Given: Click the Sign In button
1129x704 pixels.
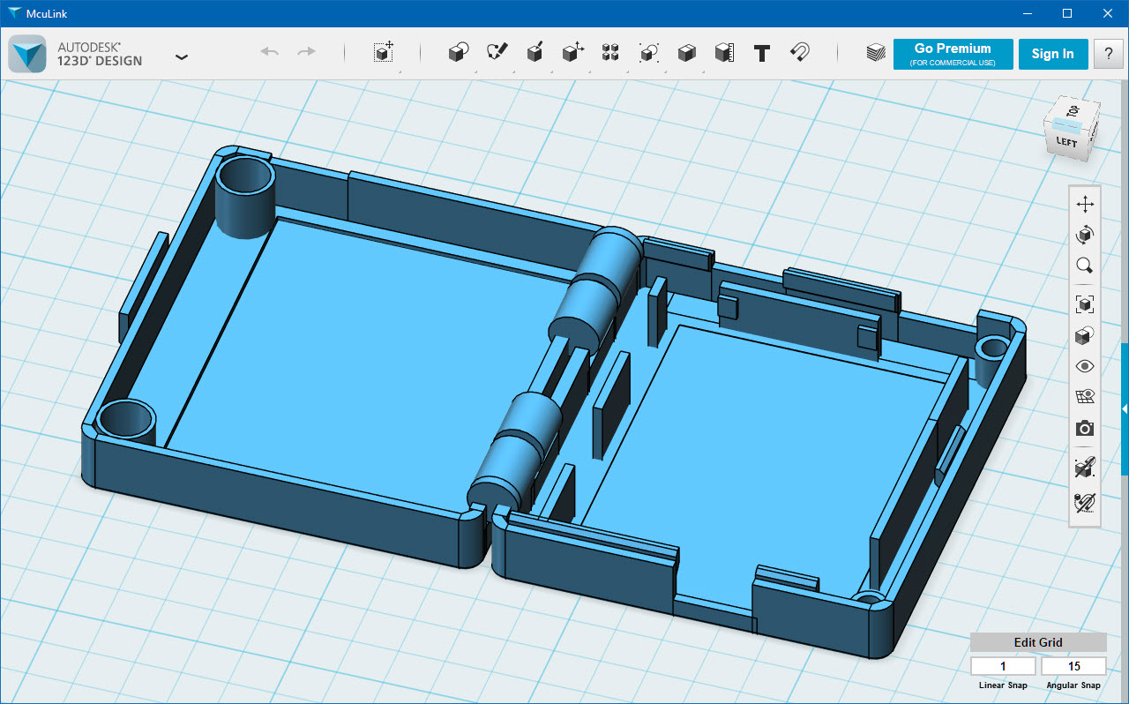Looking at the screenshot, I should pos(1052,54).
